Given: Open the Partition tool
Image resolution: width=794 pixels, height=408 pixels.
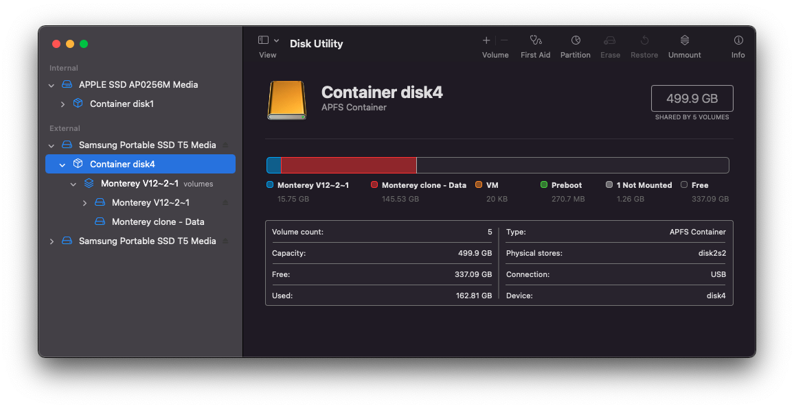Looking at the screenshot, I should [576, 40].
